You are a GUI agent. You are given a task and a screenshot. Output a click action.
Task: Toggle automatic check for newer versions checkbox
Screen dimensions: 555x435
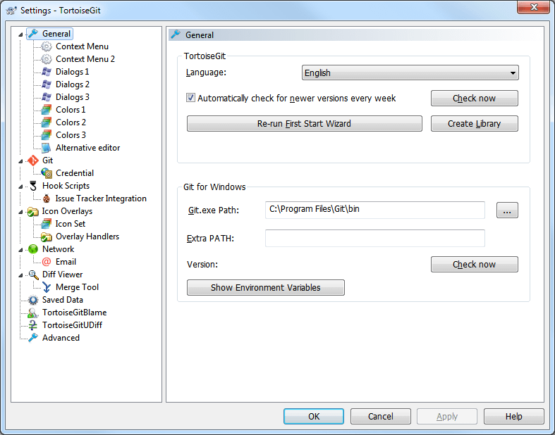pos(190,98)
